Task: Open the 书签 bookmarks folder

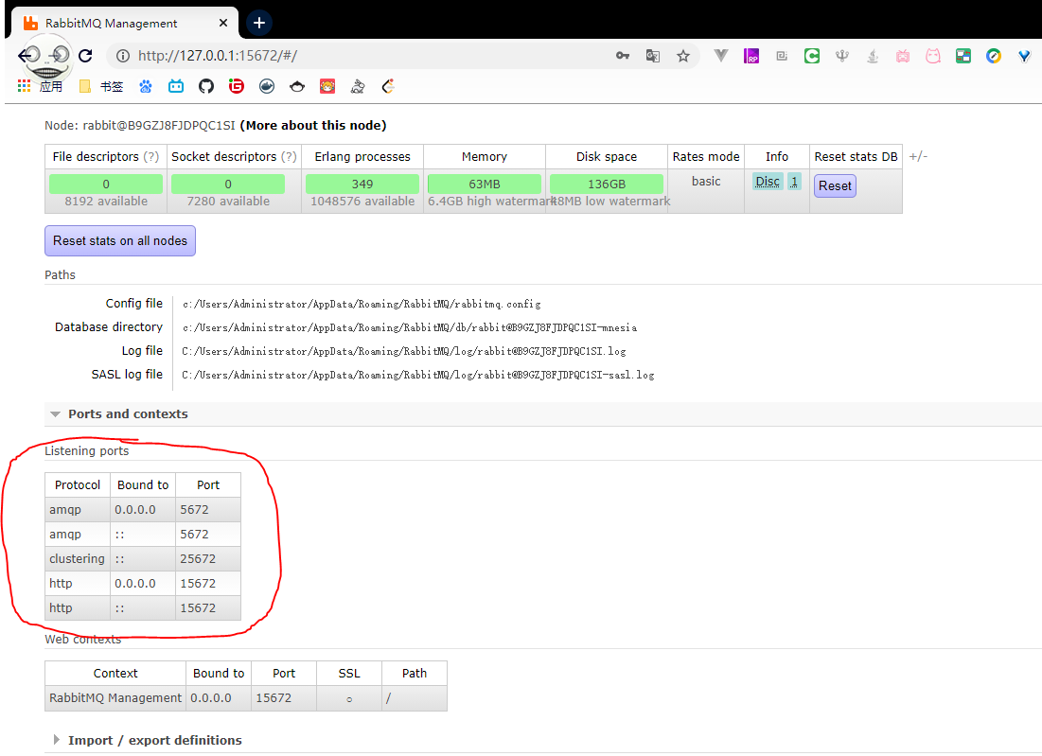Action: pyautogui.click(x=101, y=86)
